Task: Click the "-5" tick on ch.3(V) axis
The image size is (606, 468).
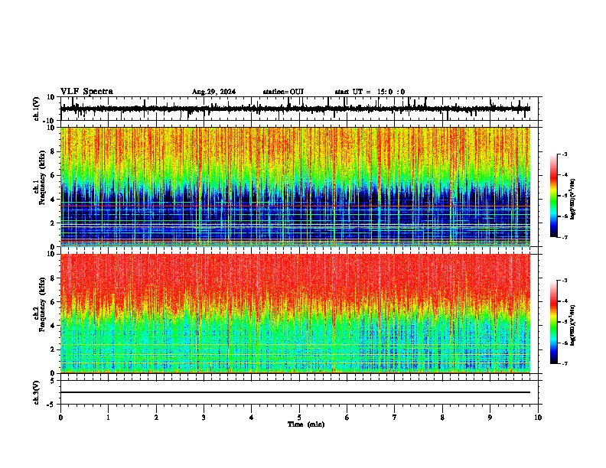Action: coord(51,405)
